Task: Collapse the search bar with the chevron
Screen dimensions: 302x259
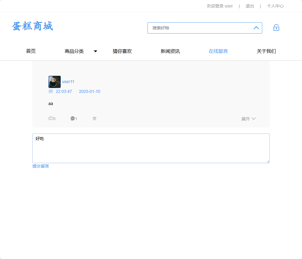Action: click(256, 28)
